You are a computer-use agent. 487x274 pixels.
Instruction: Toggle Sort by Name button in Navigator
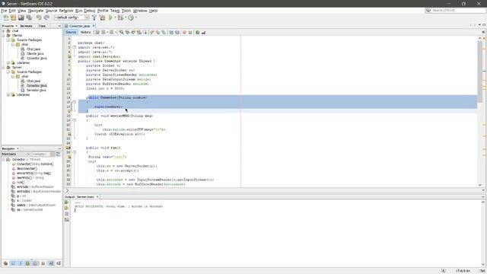51,263
